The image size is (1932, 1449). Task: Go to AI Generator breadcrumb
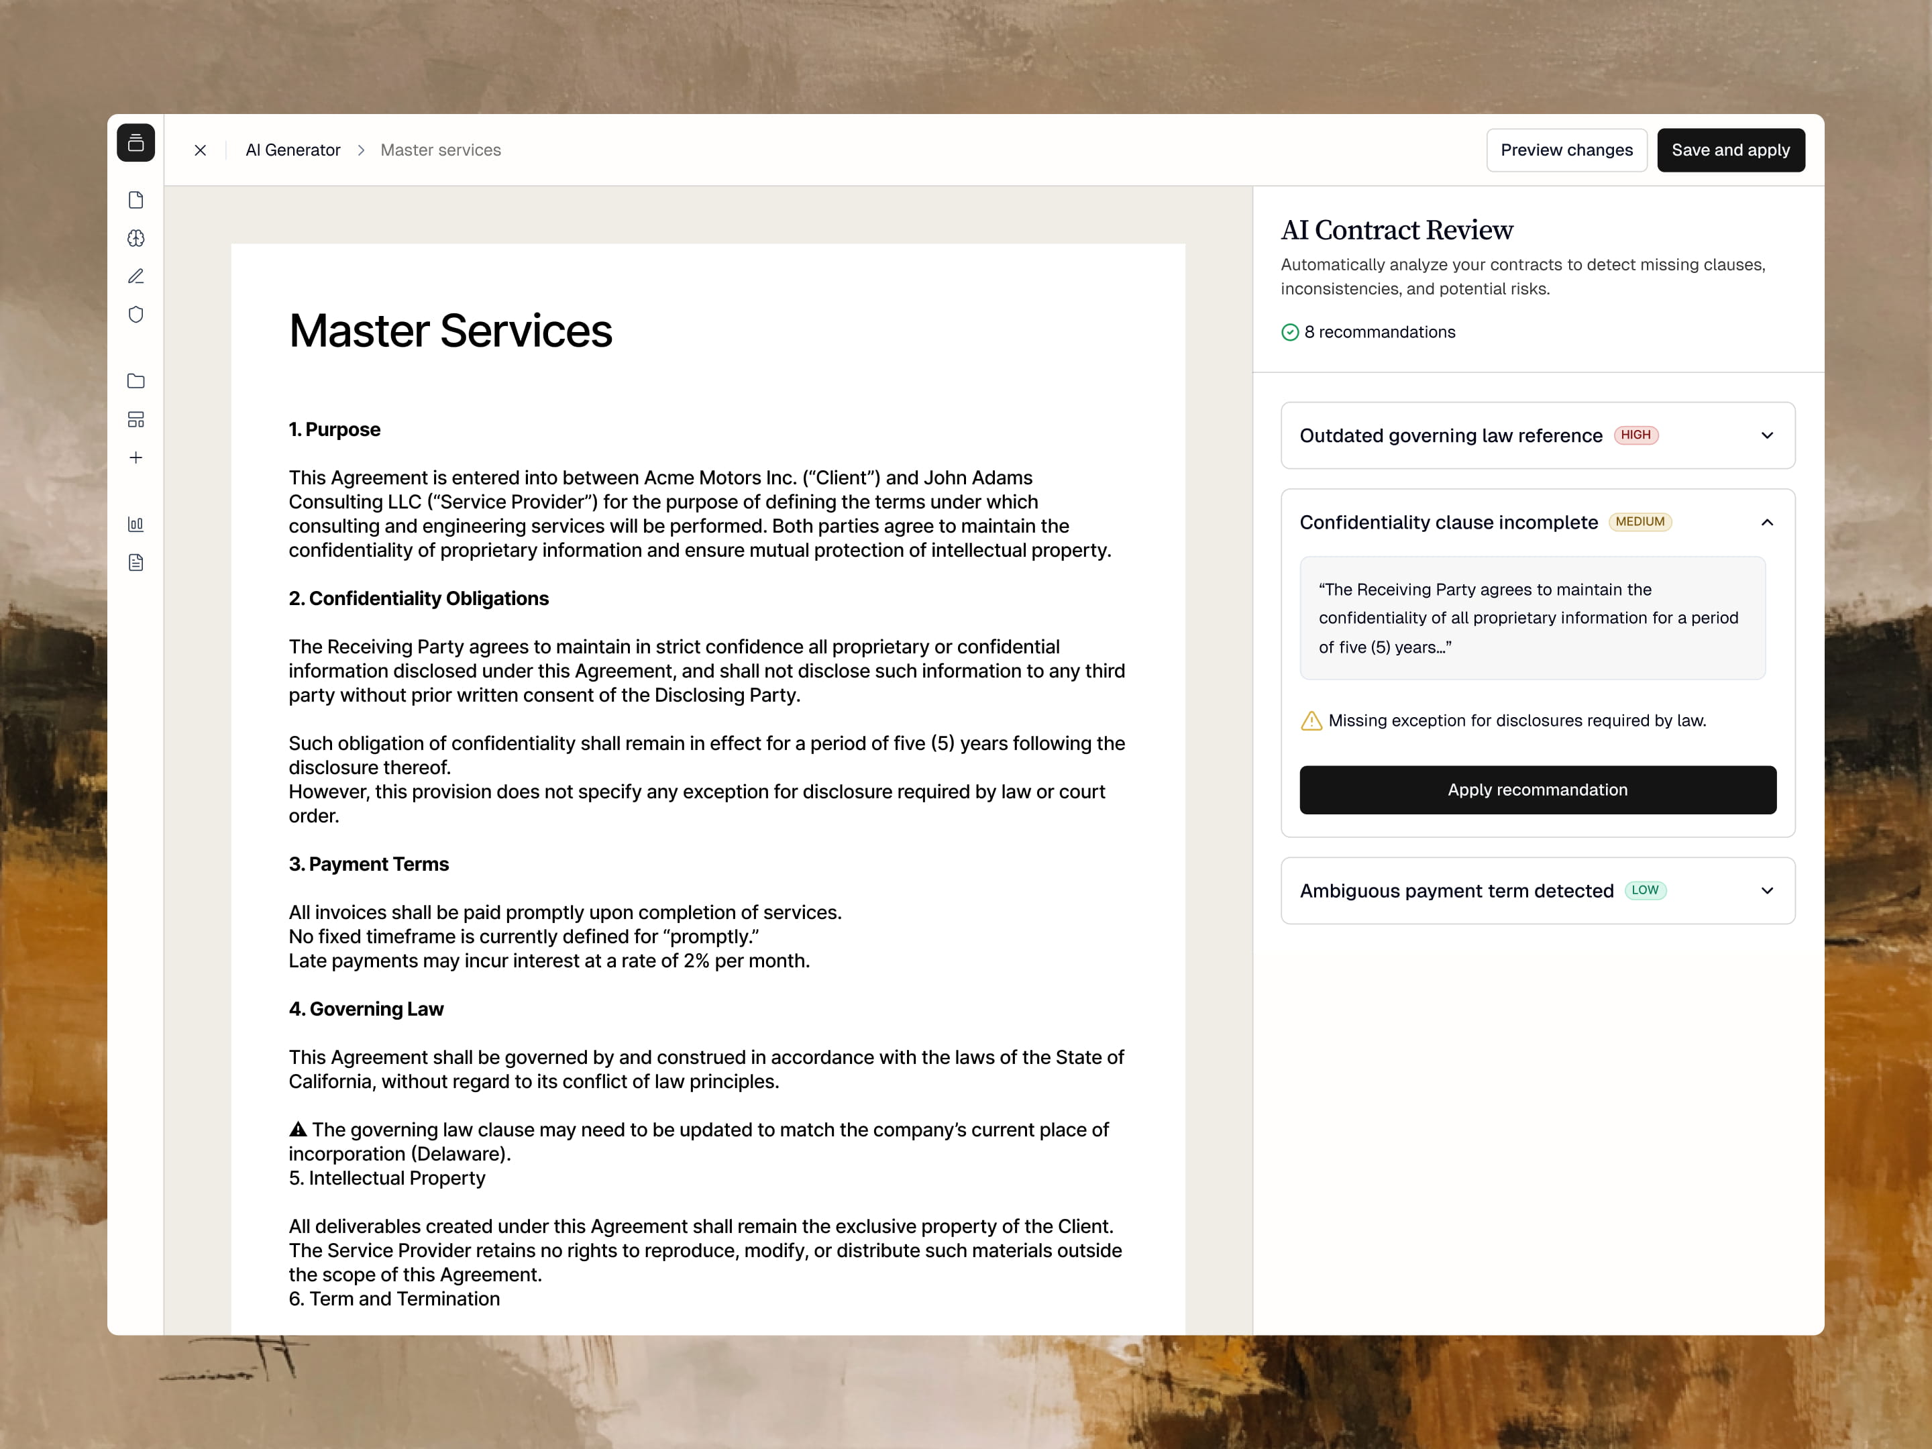point(292,150)
